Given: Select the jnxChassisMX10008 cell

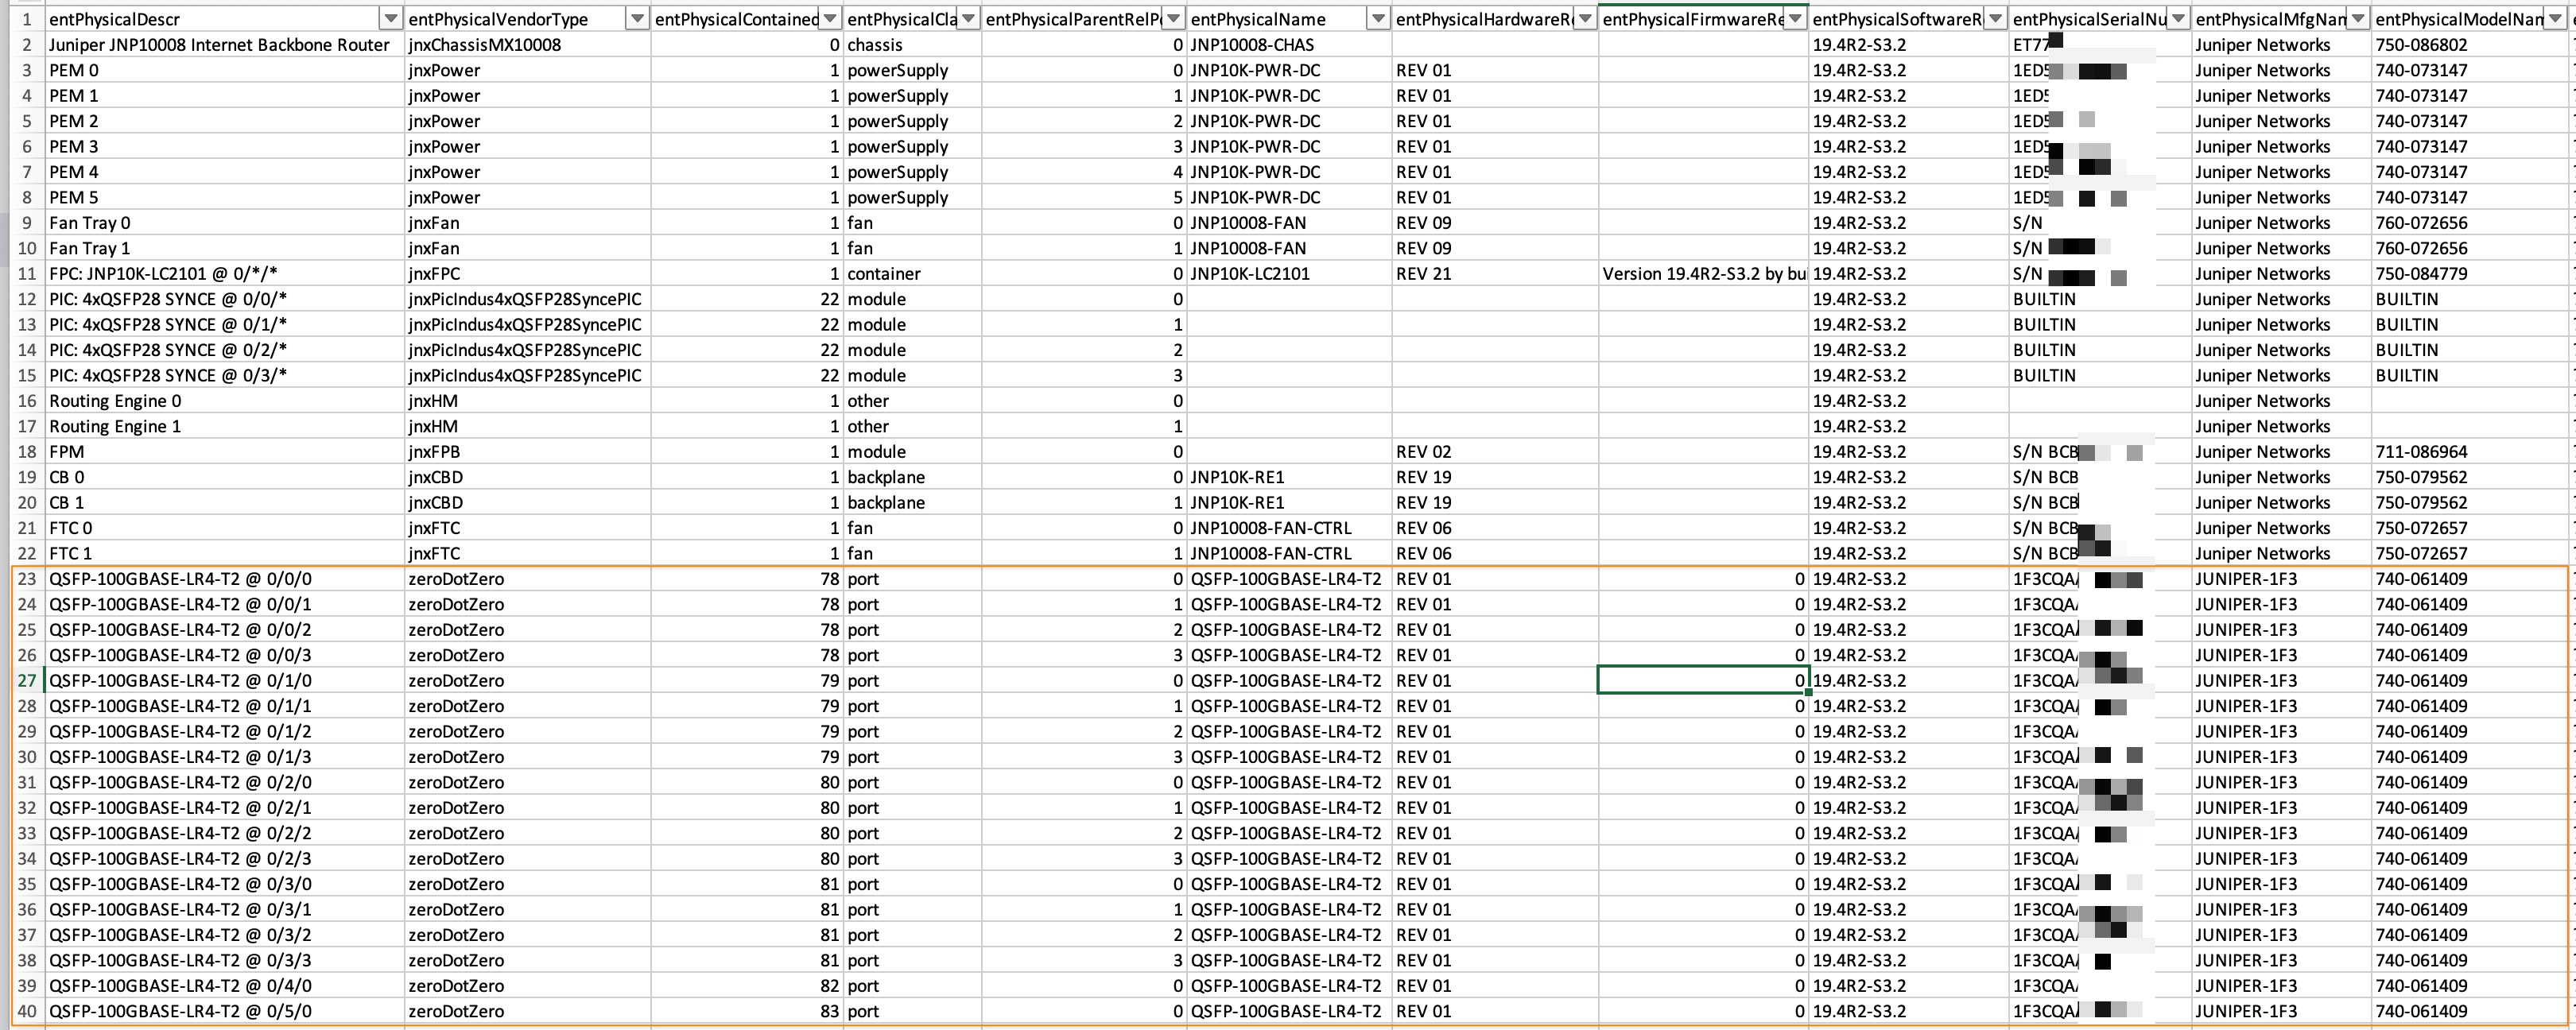Looking at the screenshot, I should coord(527,45).
